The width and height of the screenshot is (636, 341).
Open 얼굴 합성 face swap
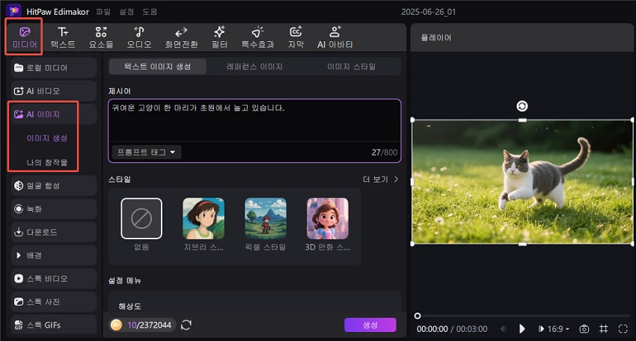coord(54,185)
